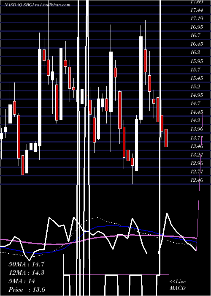Click the 13.46 price axis label
The width and height of the screenshot is (211, 296).
pyautogui.click(x=197, y=146)
